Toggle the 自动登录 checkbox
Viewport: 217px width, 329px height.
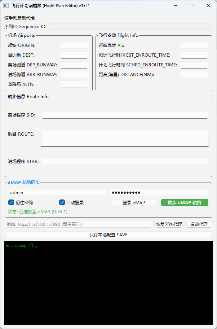click(x=62, y=202)
